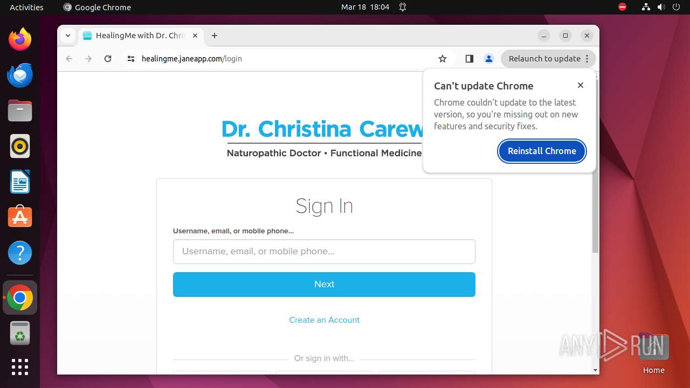The image size is (690, 388).
Task: Click the Sign In heading
Action: (324, 206)
